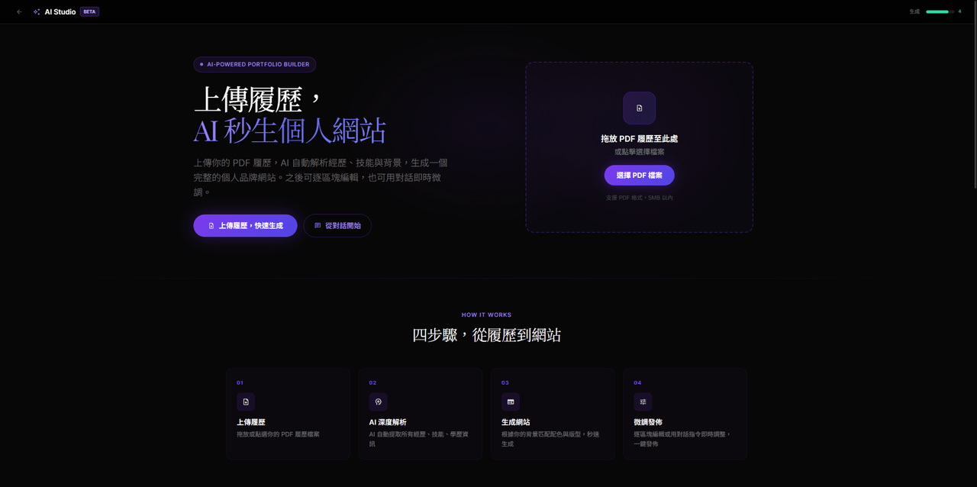Click the 生成 label in the header
The width and height of the screenshot is (977, 487).
914,12
